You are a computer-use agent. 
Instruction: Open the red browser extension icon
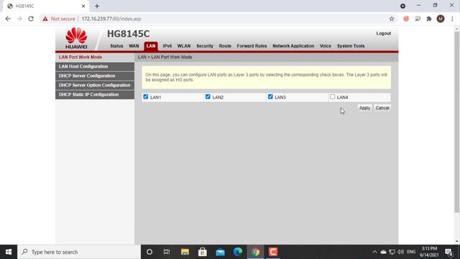coord(406,19)
